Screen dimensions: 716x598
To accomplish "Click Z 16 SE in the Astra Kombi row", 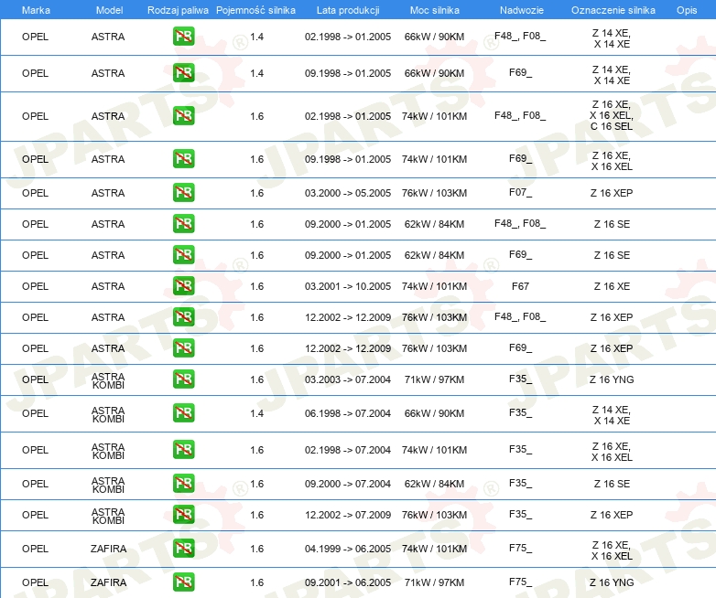I will pyautogui.click(x=612, y=484).
